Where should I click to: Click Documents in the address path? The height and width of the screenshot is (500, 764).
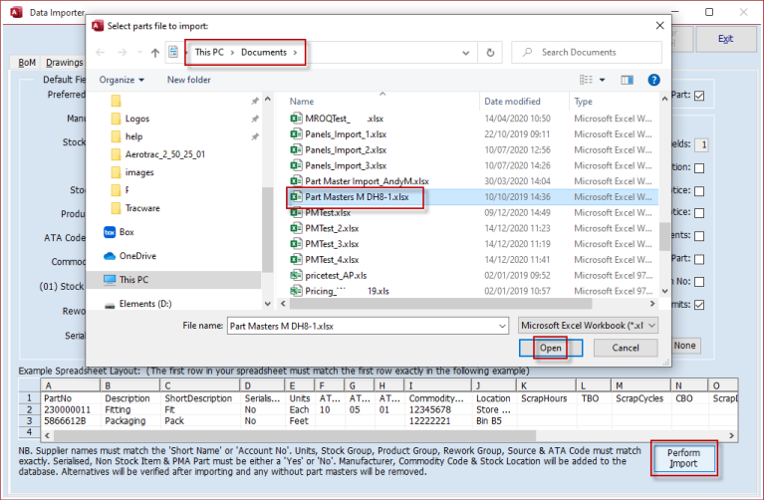pyautogui.click(x=264, y=52)
